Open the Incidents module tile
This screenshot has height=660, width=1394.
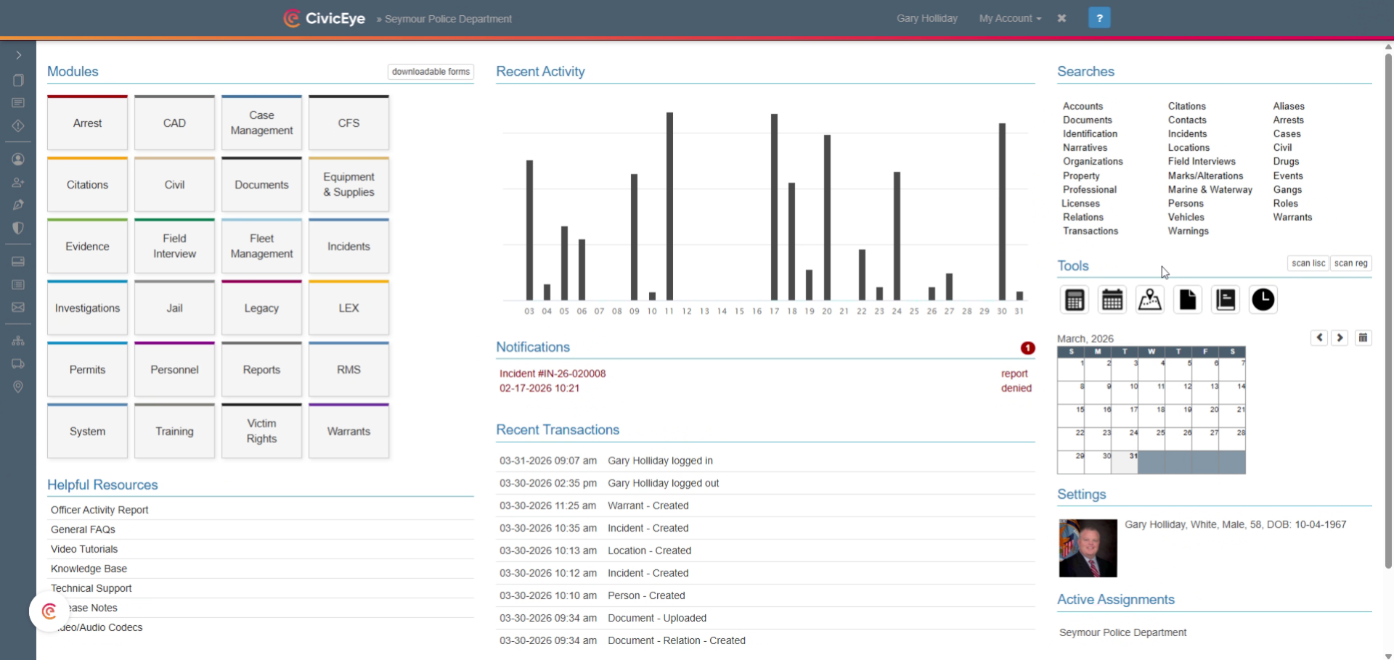click(x=348, y=246)
